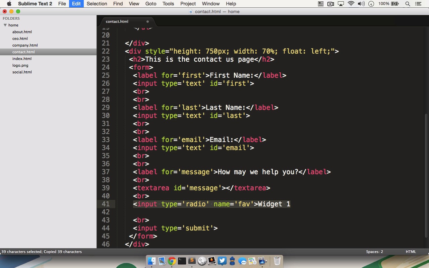Open the Trash in the dock

[x=277, y=261]
